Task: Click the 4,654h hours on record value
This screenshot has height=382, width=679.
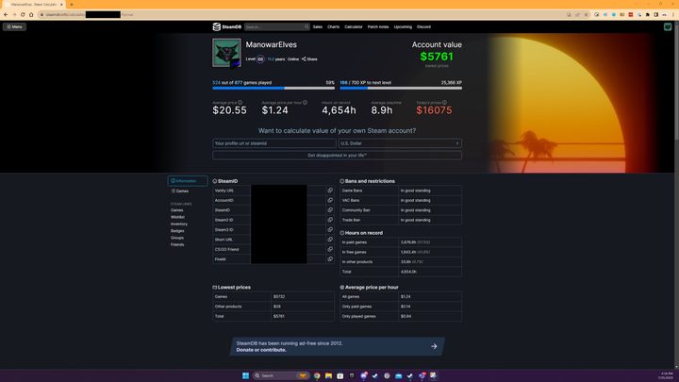Action: tap(339, 110)
